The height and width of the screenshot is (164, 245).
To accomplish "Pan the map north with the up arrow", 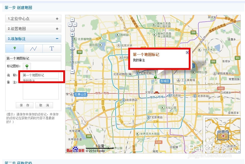I will [72, 19].
